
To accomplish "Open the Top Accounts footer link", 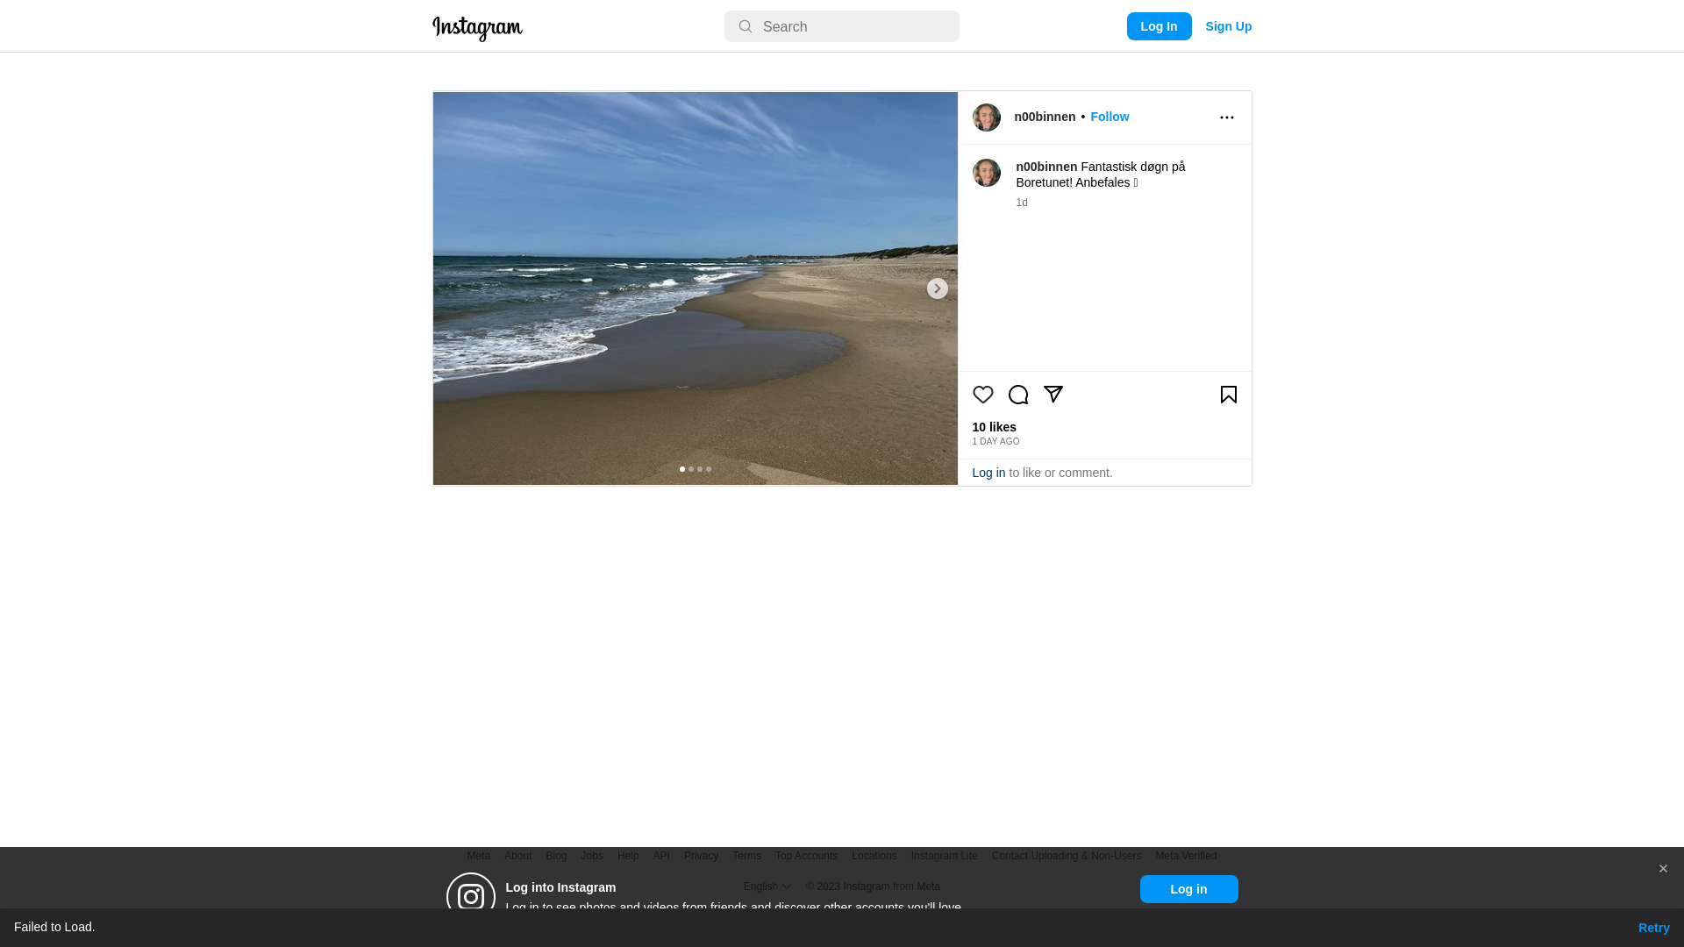I will 806,856.
